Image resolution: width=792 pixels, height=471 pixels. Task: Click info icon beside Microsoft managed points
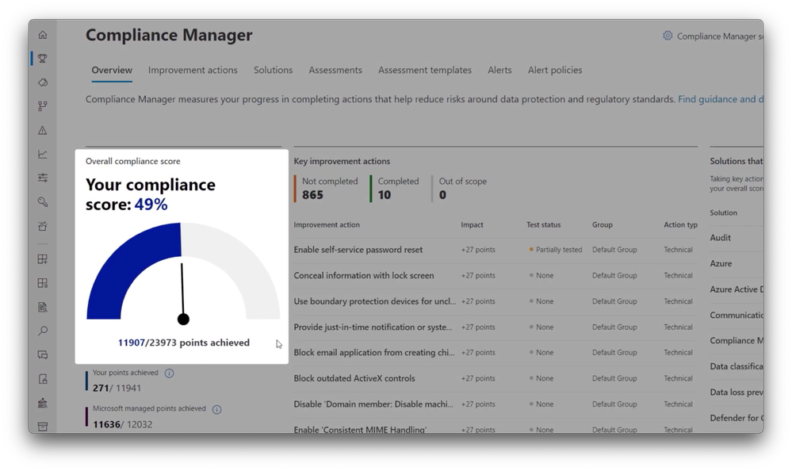pos(216,409)
